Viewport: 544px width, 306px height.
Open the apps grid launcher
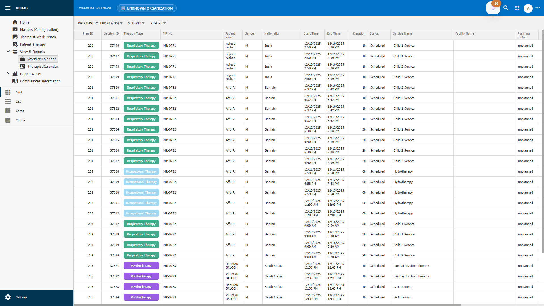point(517,8)
